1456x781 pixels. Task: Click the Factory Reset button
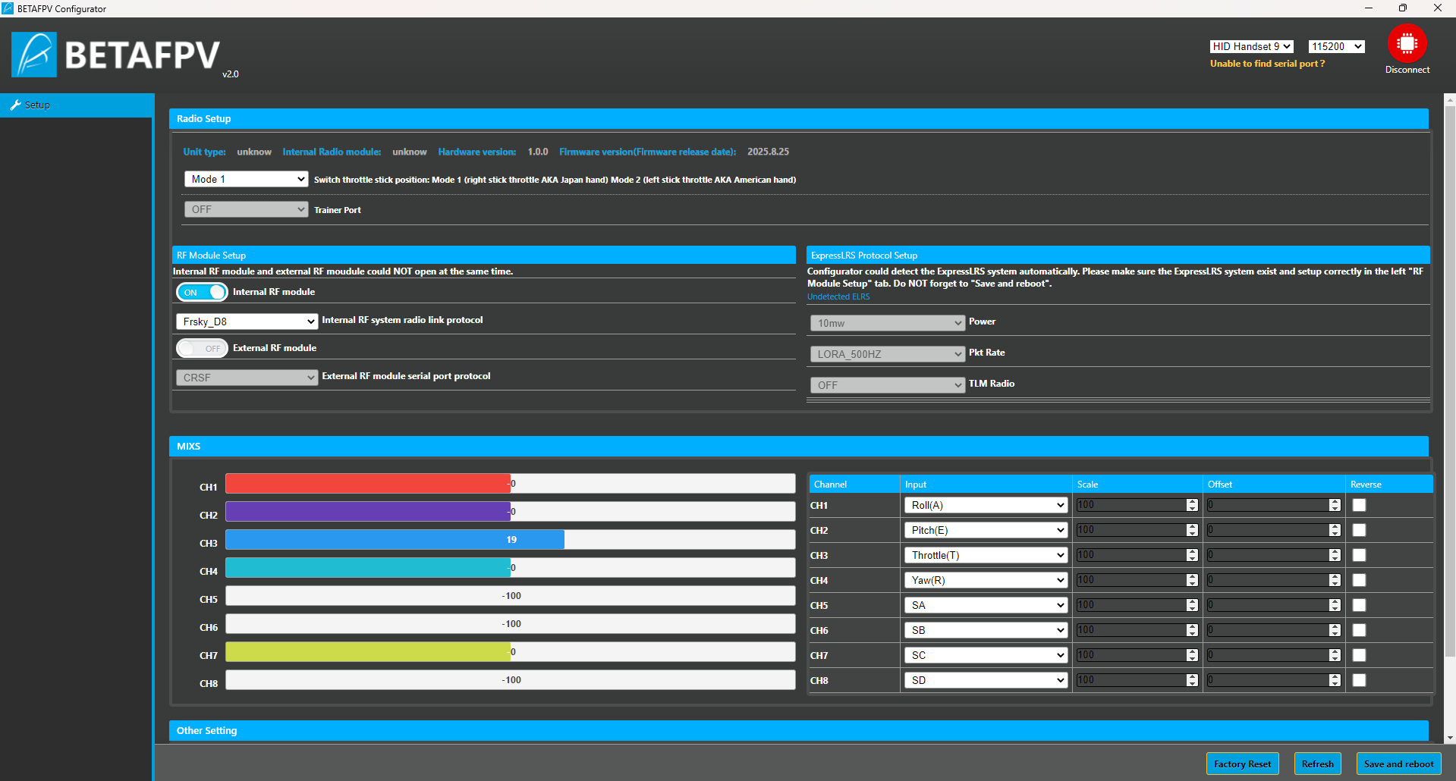coord(1243,764)
